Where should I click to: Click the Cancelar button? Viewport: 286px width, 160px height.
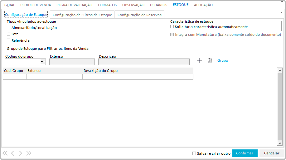click(272, 153)
